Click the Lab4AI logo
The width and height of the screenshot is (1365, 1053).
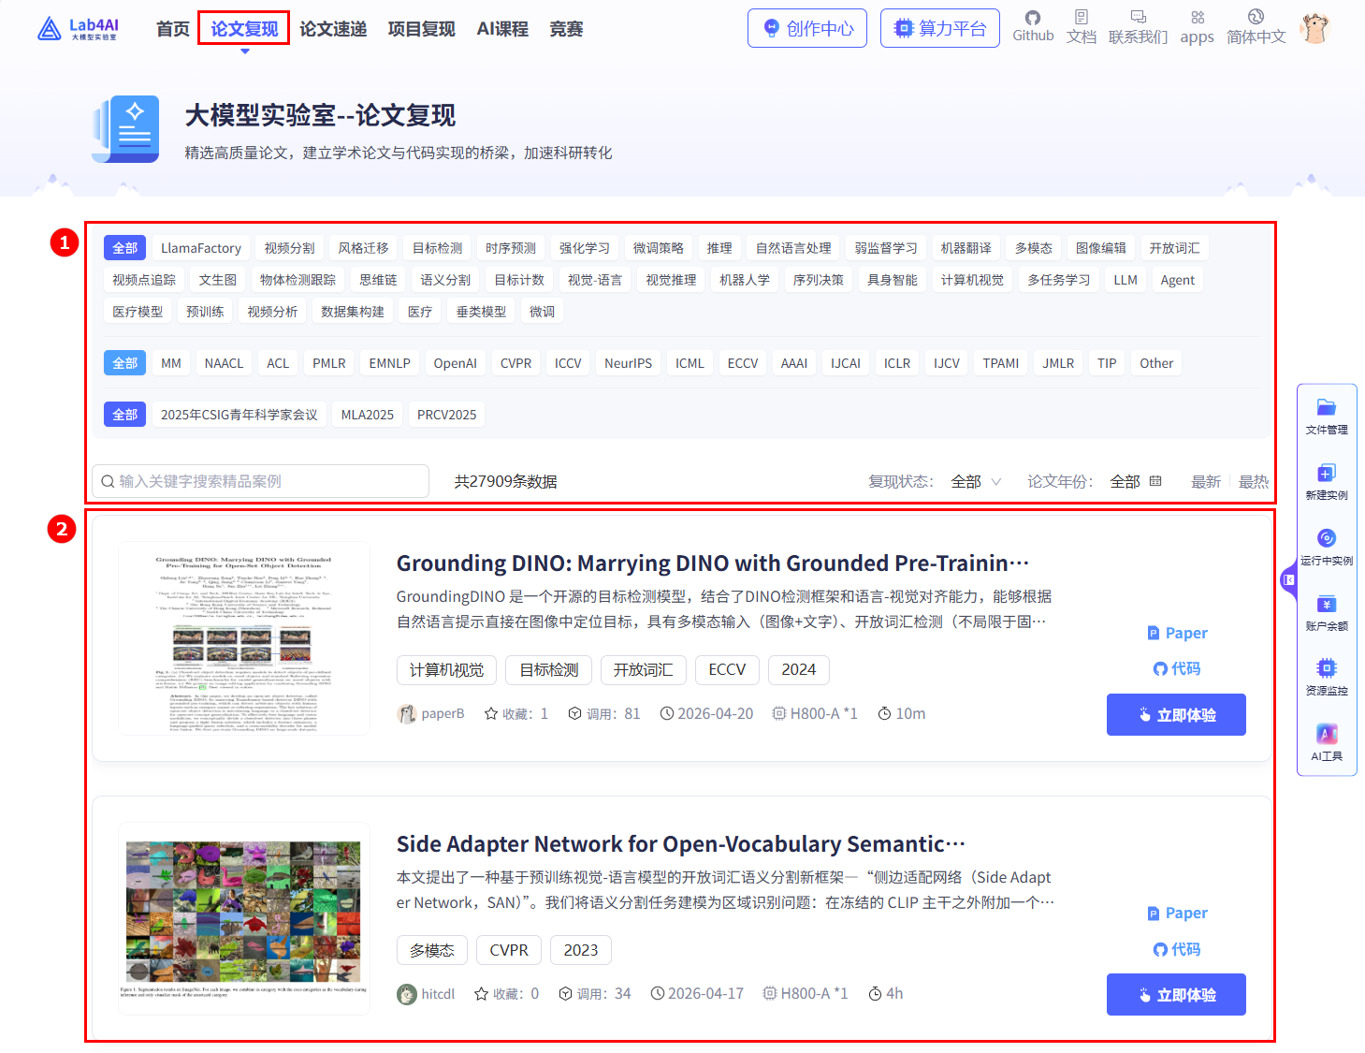pyautogui.click(x=78, y=29)
